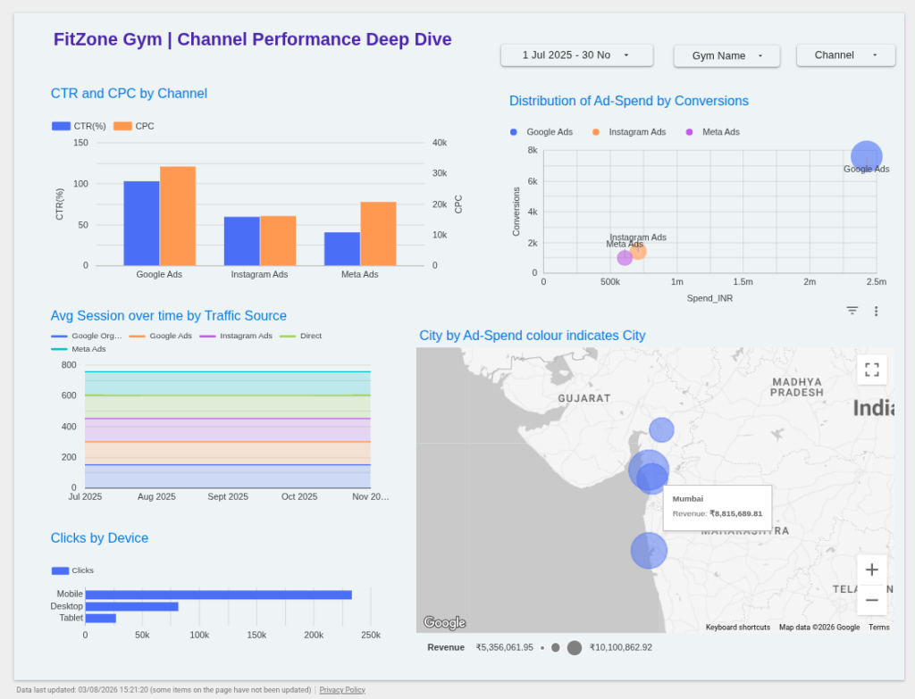Toggle Meta Ads line legend entry
This screenshot has height=699, width=915.
79,349
